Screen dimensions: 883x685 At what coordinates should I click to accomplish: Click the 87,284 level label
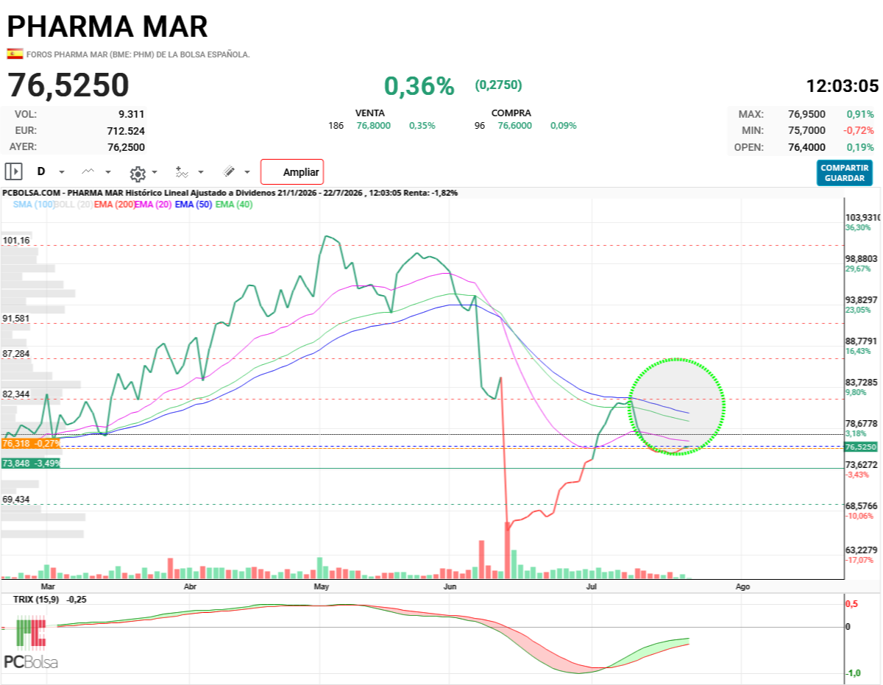[x=16, y=354]
